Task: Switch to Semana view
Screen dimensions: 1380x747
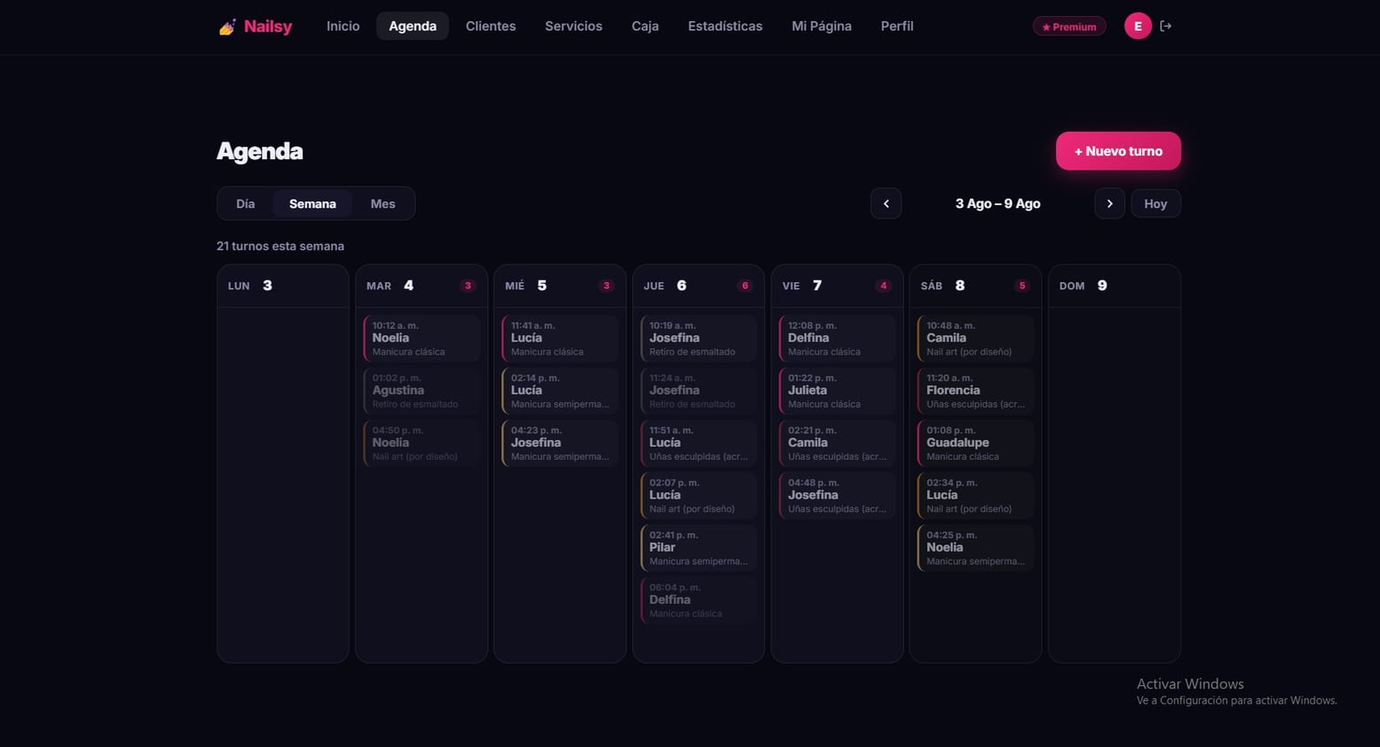Action: 312,203
